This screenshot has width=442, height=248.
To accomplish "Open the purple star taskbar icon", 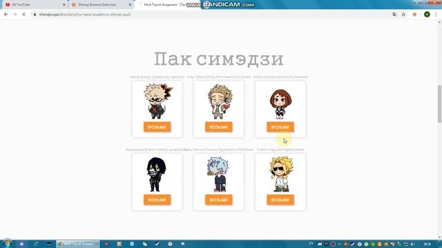I will [21, 244].
